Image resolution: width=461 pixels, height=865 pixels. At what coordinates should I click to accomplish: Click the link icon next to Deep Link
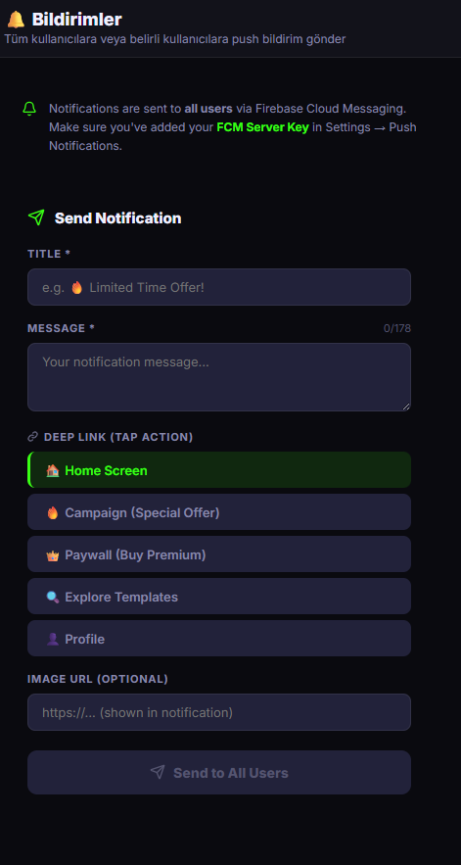[32, 437]
